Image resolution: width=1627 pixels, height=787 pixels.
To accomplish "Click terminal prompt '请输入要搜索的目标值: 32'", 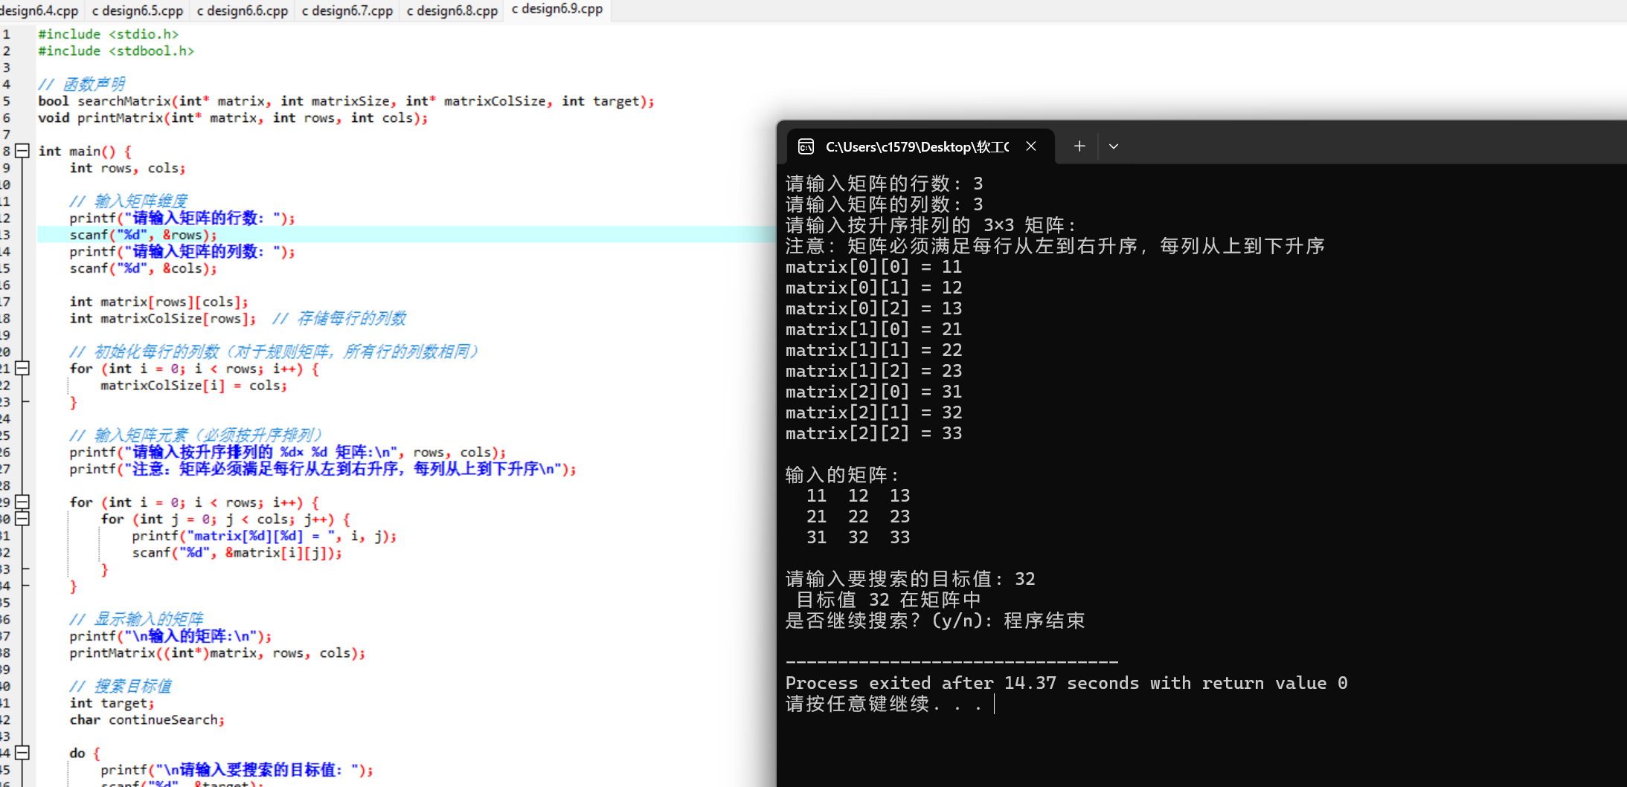I will coord(910,579).
